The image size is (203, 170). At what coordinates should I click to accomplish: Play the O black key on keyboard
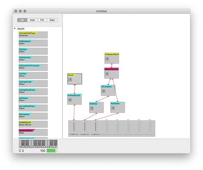point(51,142)
